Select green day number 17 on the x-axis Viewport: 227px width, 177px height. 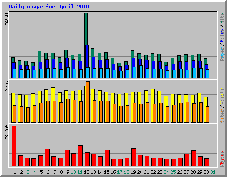pos(120,172)
